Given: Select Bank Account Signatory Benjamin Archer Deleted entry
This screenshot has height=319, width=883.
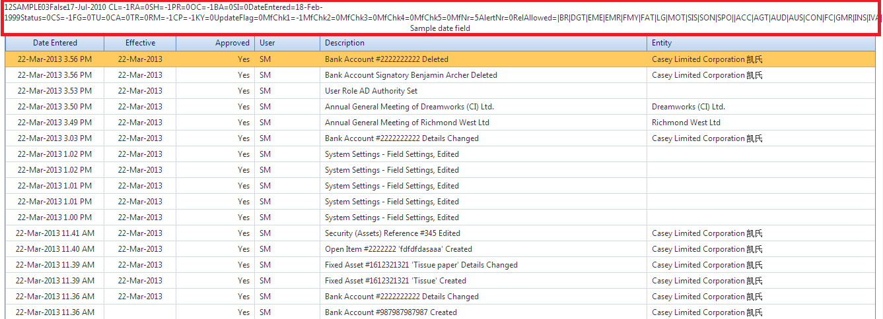Looking at the screenshot, I should point(411,75).
